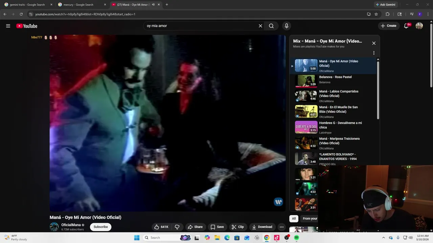Open YouTube notifications bell
The height and width of the screenshot is (243, 433).
[407, 26]
